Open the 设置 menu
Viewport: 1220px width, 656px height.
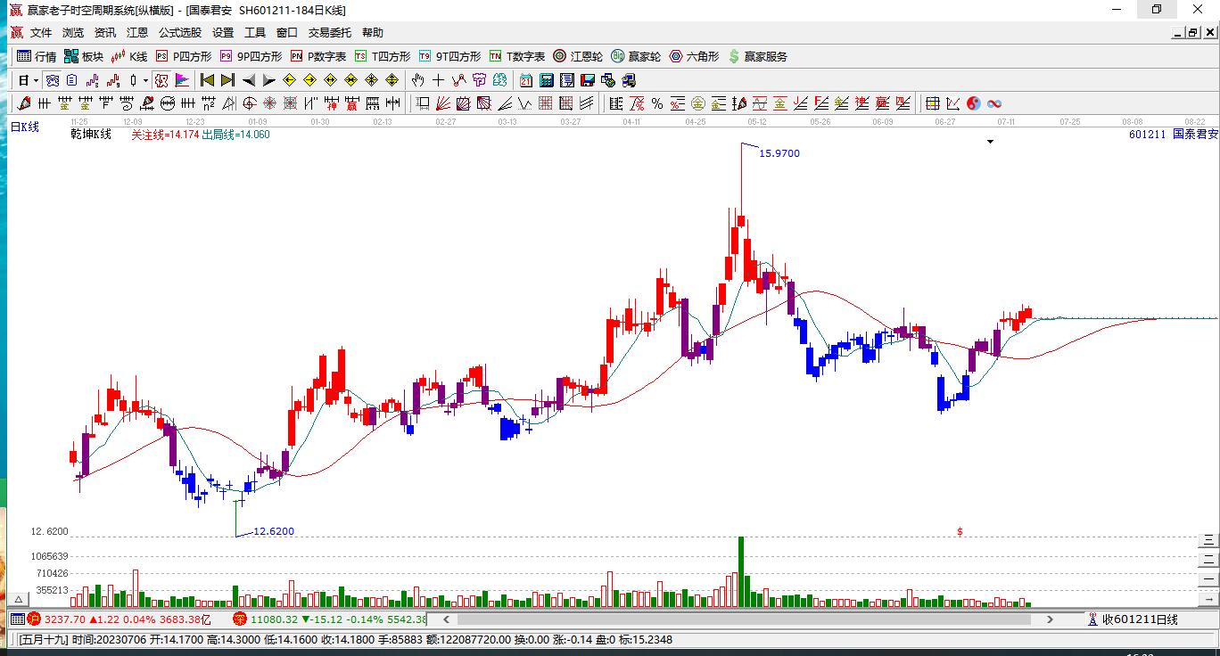coord(223,33)
